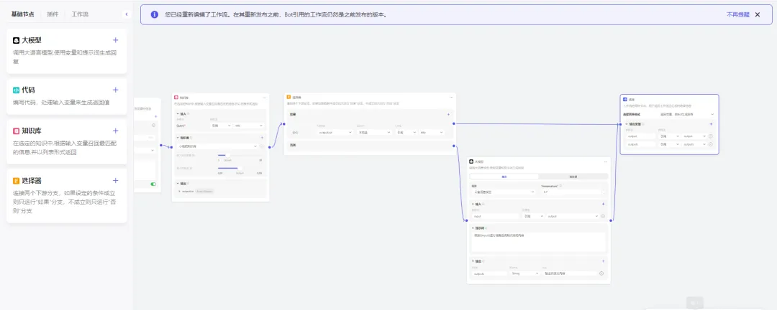Collapse the left node sidebar panel

127,14
